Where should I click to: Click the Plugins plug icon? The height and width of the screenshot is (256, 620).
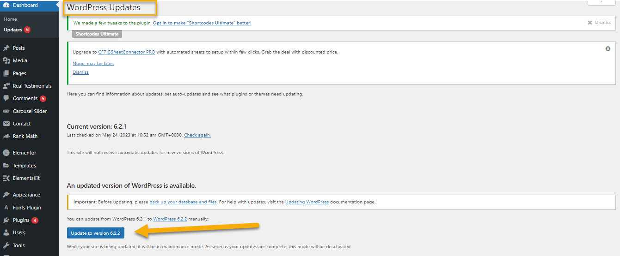tap(6, 220)
